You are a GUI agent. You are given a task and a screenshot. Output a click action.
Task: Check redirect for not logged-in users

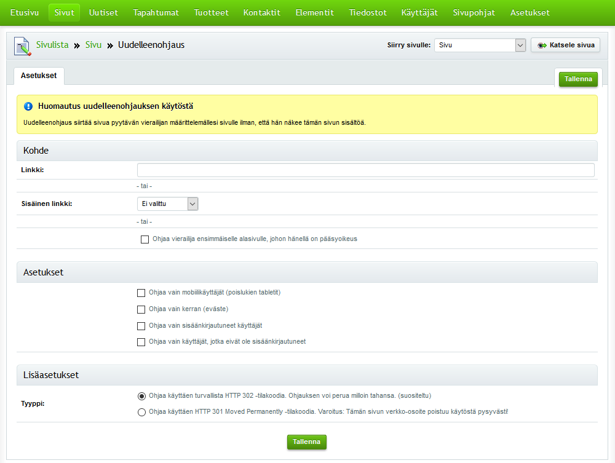[141, 342]
